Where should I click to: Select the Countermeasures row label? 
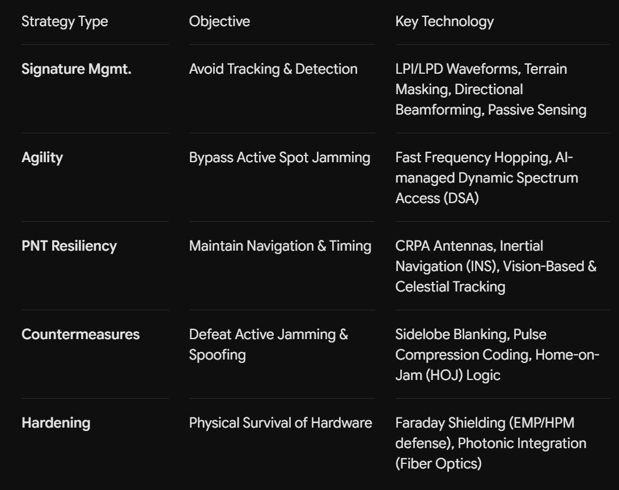pos(80,335)
